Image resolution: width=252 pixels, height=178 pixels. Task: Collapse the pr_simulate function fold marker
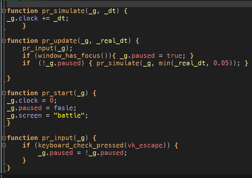(4, 11)
